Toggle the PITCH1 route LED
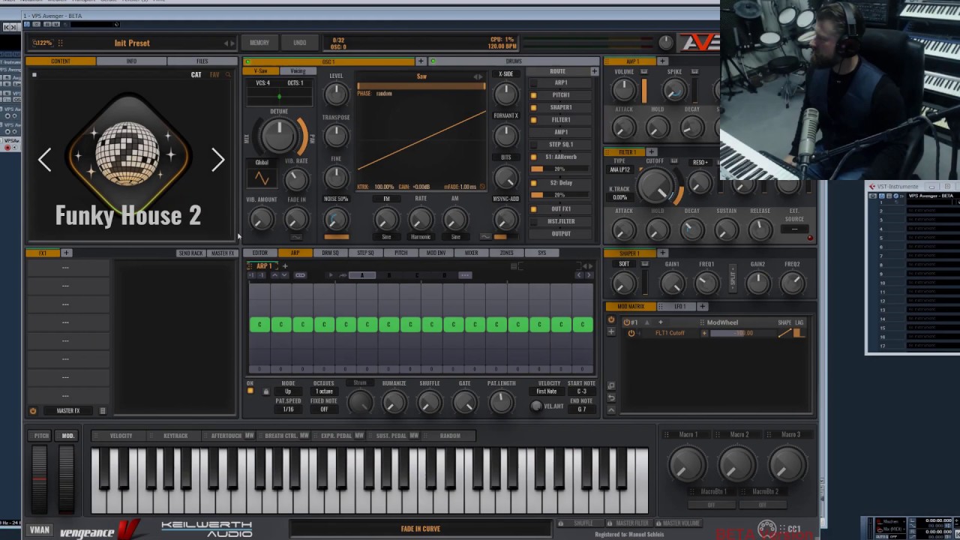The image size is (960, 540). click(534, 95)
